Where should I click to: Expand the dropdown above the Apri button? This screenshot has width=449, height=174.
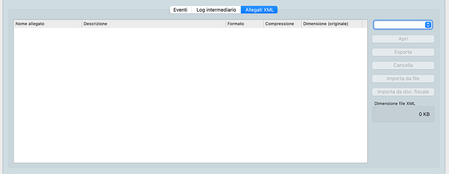403,25
